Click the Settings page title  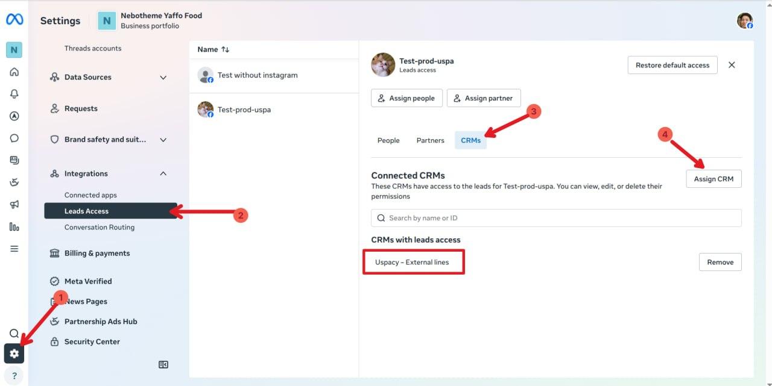click(60, 20)
